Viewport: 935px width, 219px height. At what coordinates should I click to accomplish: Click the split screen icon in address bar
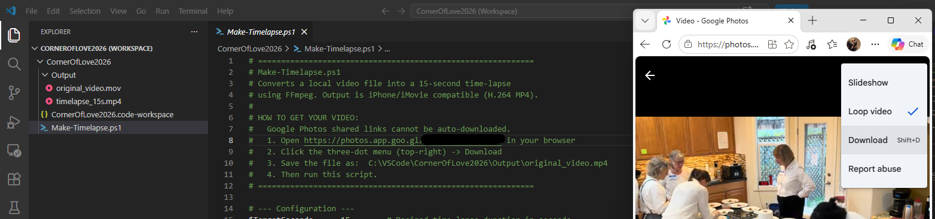pos(772,44)
